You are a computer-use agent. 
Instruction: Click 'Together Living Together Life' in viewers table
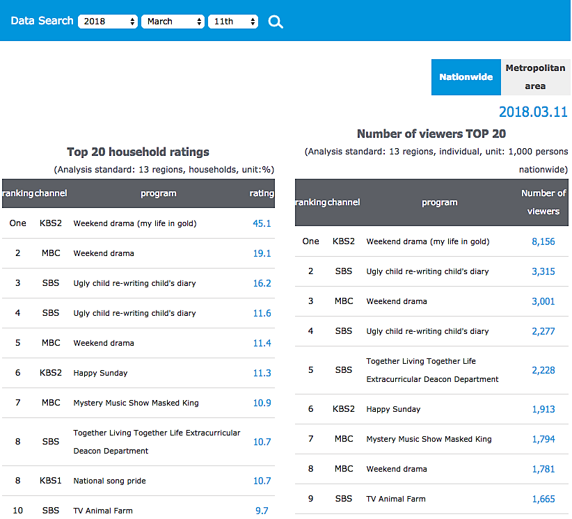coord(421,361)
